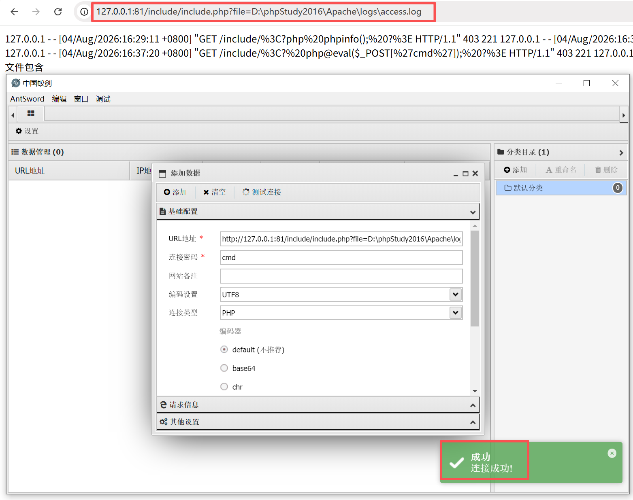Rename category with 重命名

click(x=561, y=170)
